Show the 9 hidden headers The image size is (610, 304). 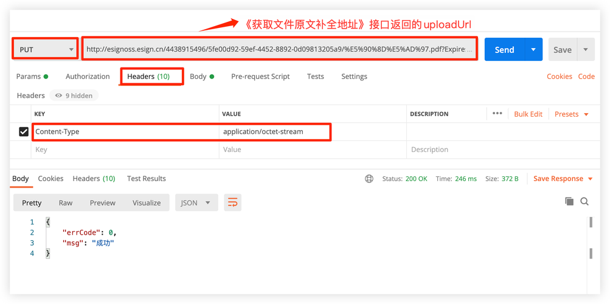tap(74, 95)
